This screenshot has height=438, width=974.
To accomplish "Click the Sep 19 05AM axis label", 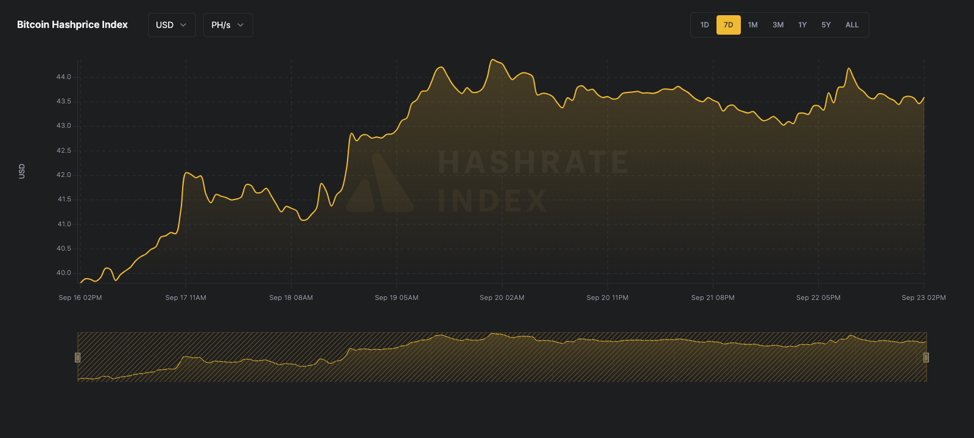I will pos(397,297).
